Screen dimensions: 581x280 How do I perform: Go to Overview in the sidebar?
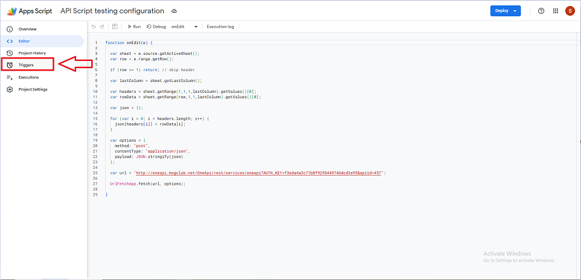(27, 29)
